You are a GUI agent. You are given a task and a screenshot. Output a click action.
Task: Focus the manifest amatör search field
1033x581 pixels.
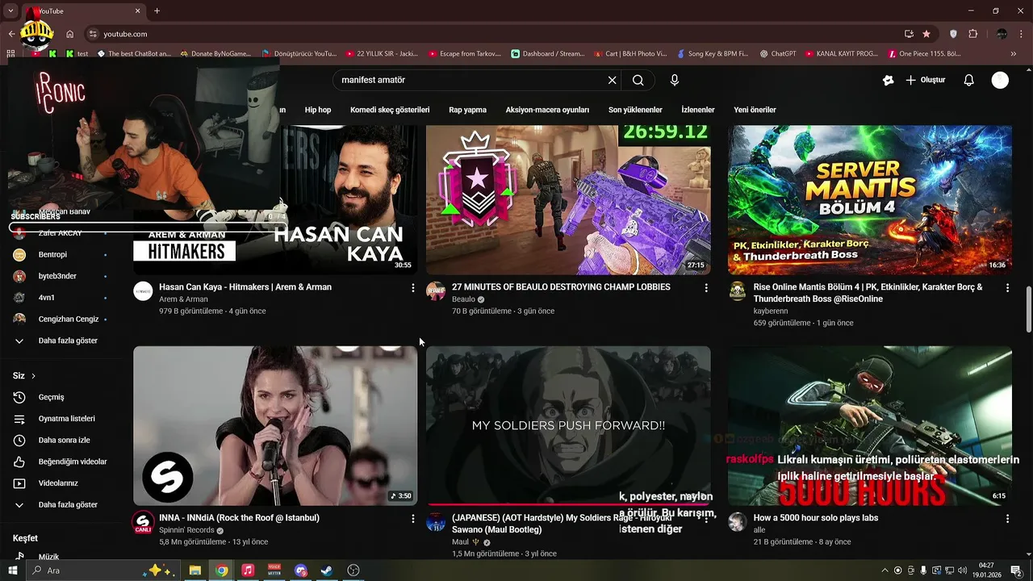pyautogui.click(x=470, y=80)
